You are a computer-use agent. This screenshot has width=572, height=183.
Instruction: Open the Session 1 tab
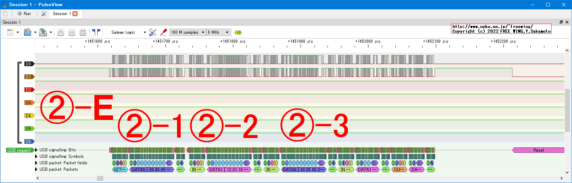[61, 14]
